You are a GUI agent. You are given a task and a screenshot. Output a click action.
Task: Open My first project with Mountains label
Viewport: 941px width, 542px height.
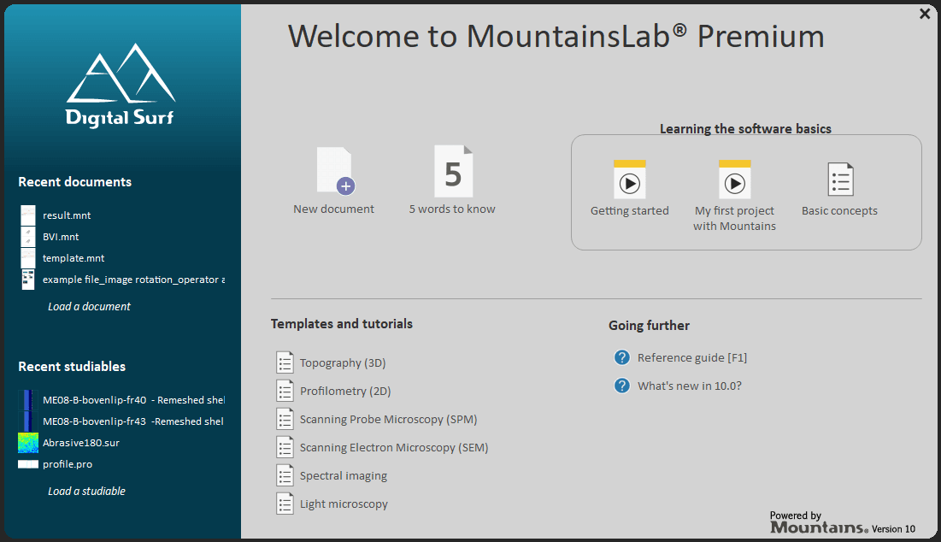pos(734,219)
